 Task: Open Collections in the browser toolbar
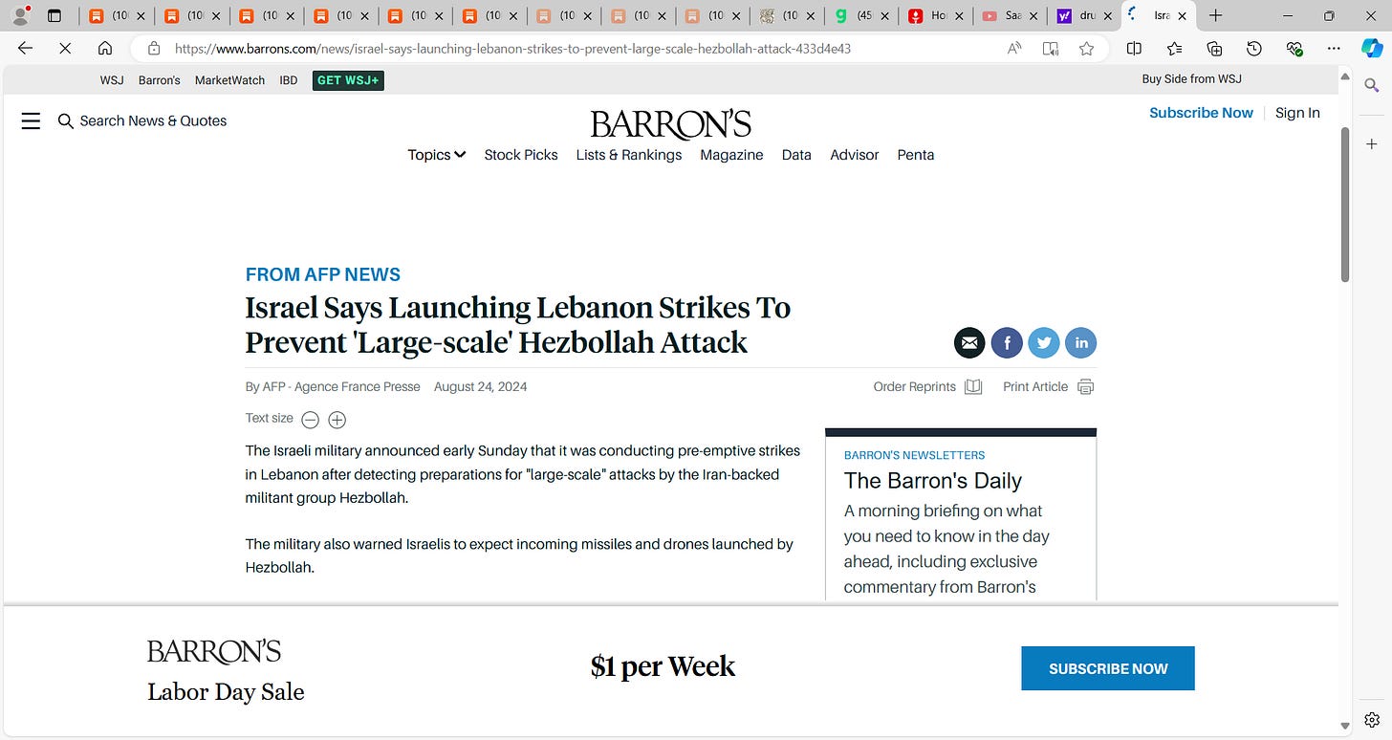point(1214,48)
